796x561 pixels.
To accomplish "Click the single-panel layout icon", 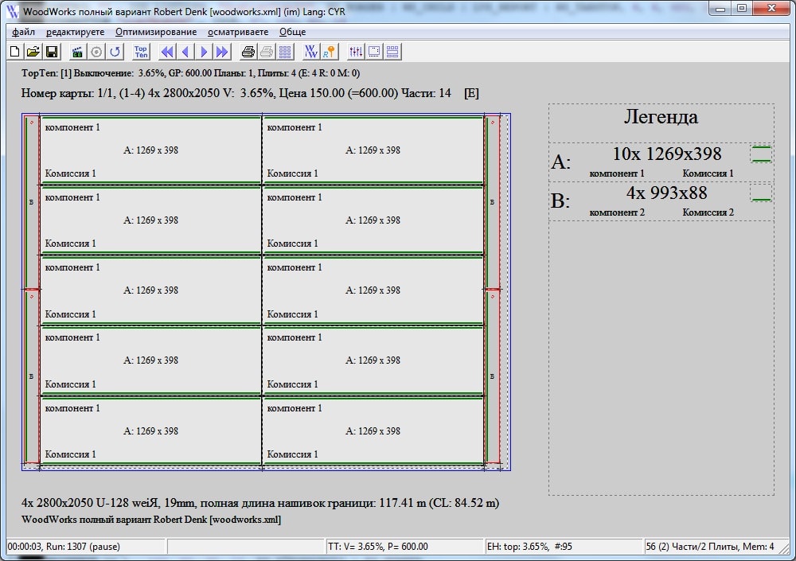I will tap(374, 51).
